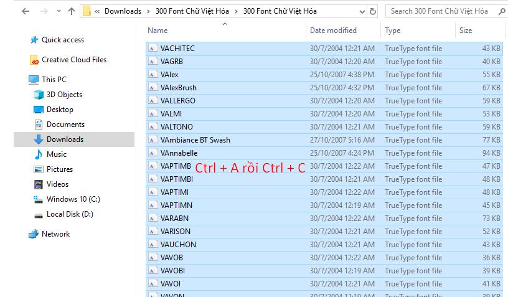Open the Pictures folder

pyautogui.click(x=60, y=169)
